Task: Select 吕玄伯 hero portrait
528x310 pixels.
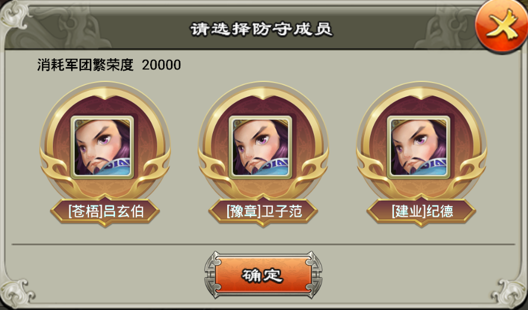Action: pyautogui.click(x=102, y=147)
